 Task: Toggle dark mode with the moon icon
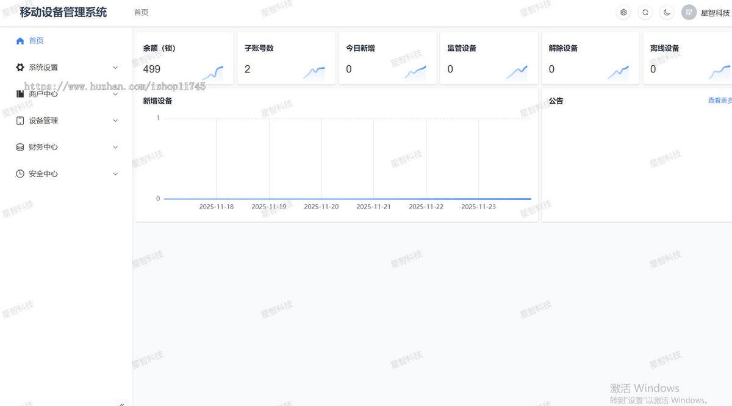pos(667,12)
